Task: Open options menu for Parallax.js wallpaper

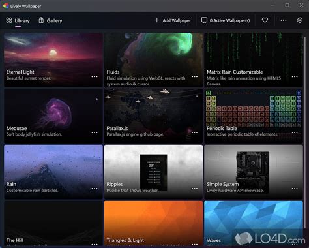Action: pyautogui.click(x=194, y=132)
